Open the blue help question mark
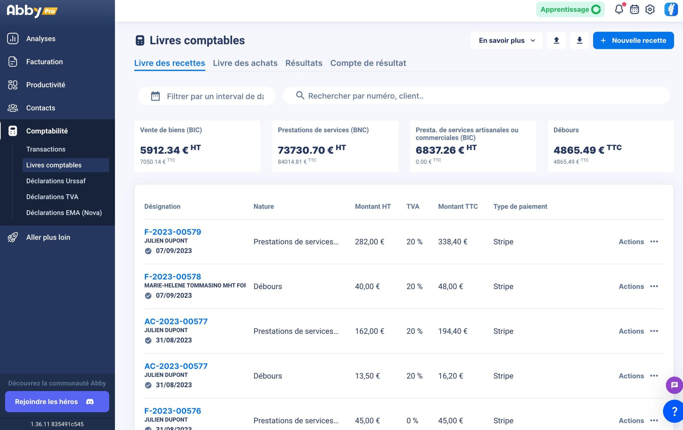683x430 pixels. pos(674,411)
